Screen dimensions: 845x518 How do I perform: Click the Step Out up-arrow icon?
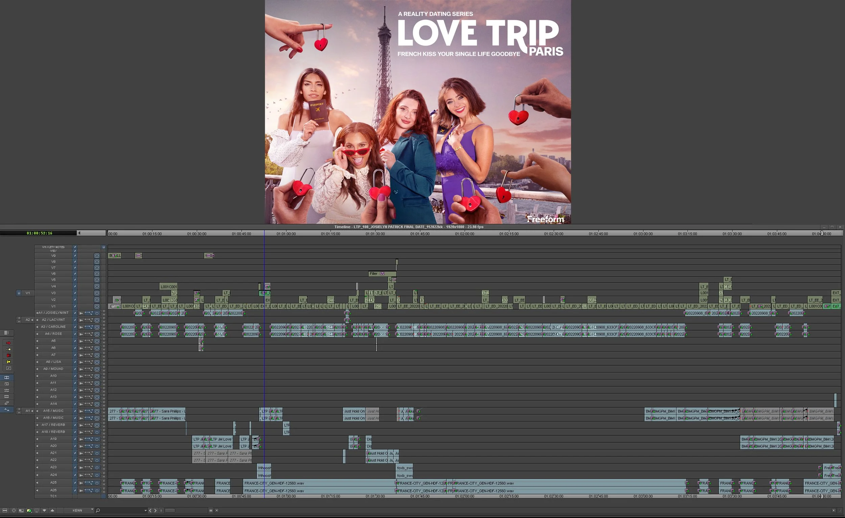(52, 511)
